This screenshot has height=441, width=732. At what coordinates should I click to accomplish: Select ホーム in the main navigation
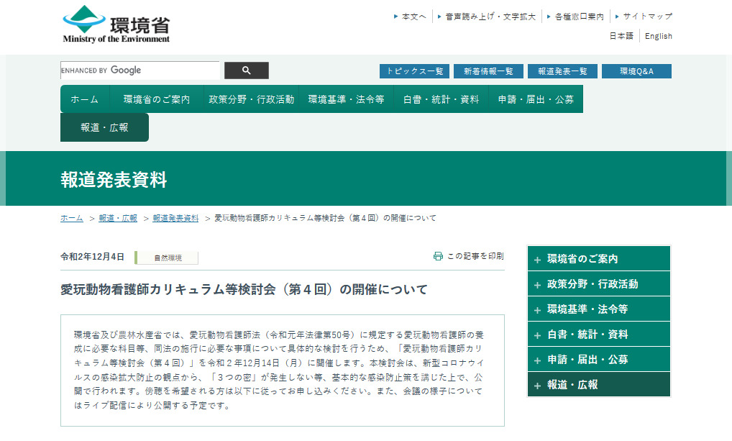pyautogui.click(x=84, y=99)
